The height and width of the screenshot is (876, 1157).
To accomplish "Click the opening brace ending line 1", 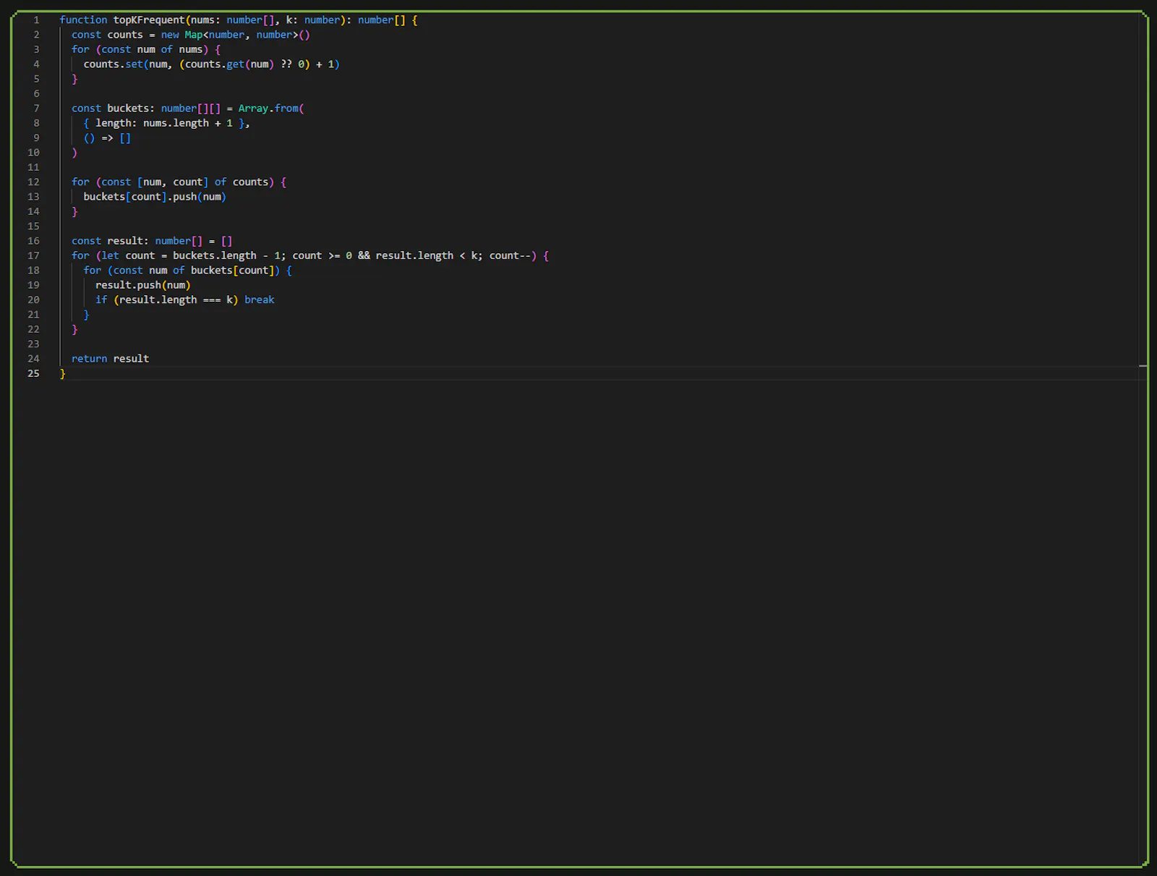I will 415,20.
